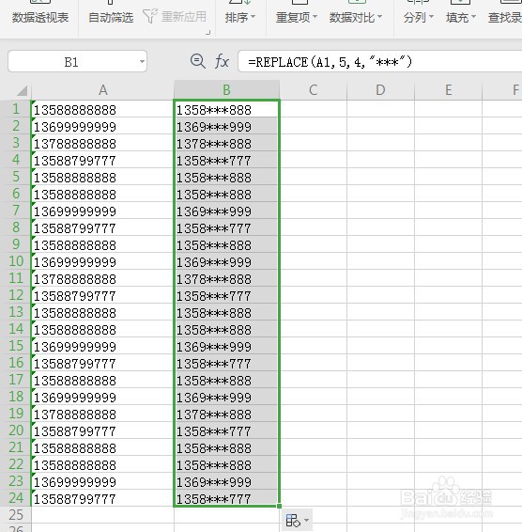522x532 pixels.
Task: Click cell A3 with 13788888888
Action: click(102, 143)
